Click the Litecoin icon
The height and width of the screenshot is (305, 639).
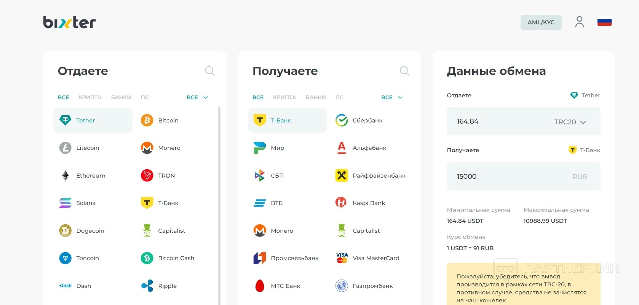pos(65,148)
